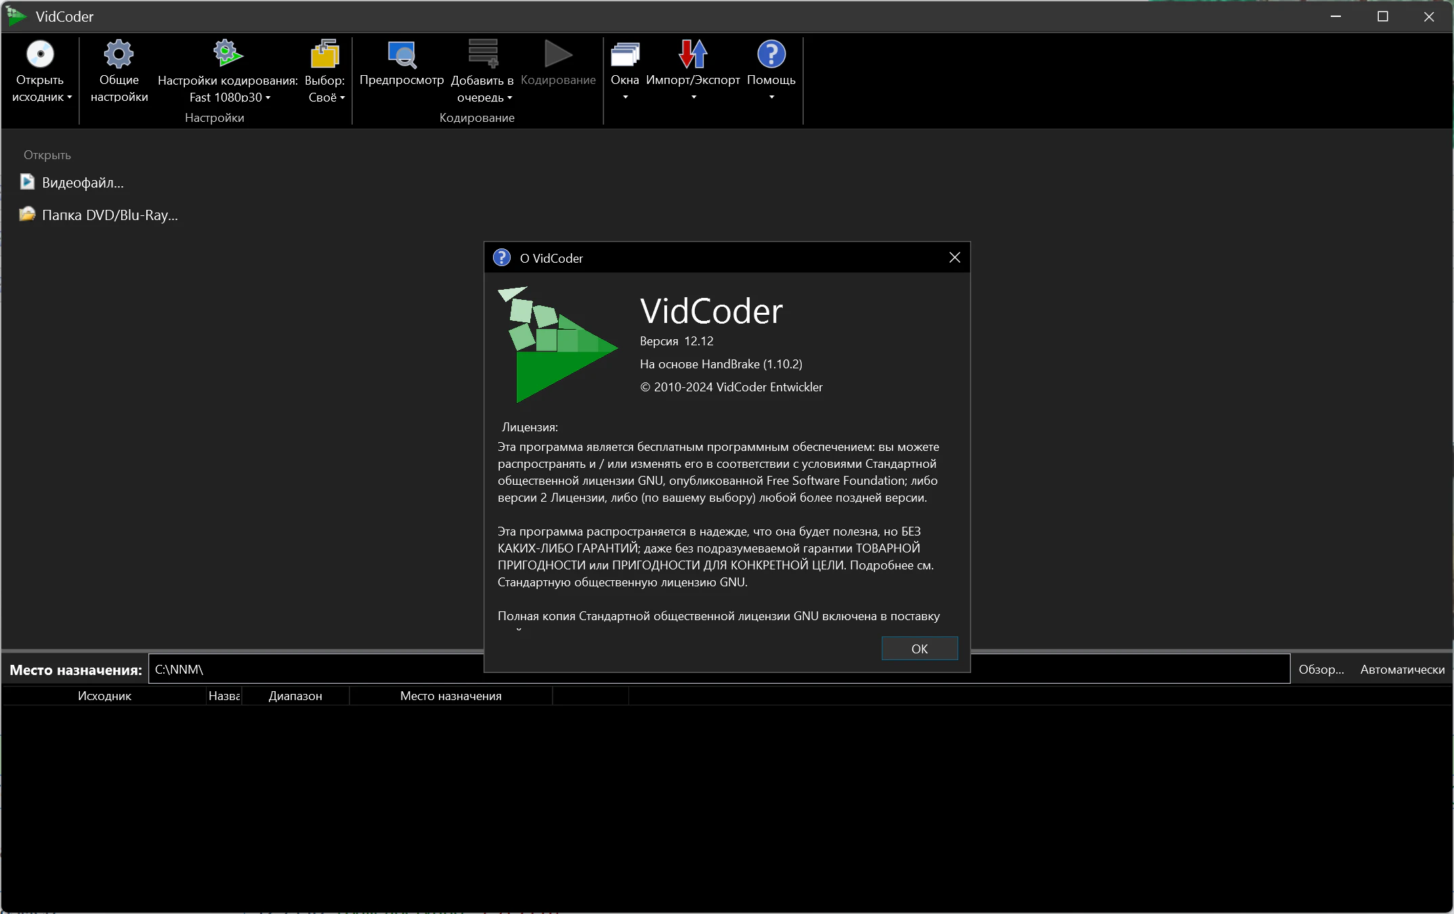Open the Preview magnifier icon
The height and width of the screenshot is (914, 1454).
click(402, 54)
